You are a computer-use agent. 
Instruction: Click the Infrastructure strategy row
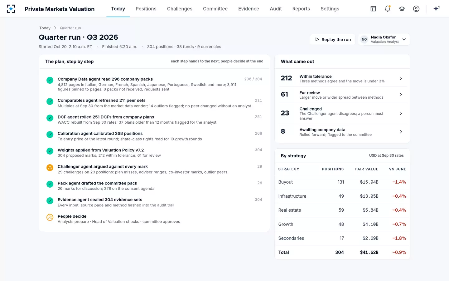click(342, 196)
